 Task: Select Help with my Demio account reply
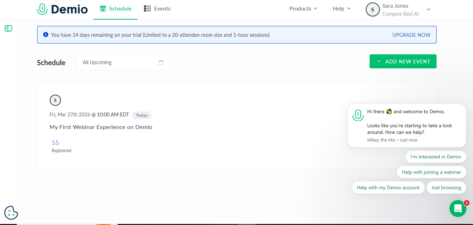[388, 187]
